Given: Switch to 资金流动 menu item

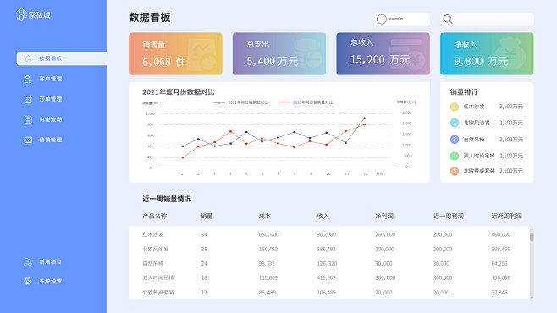Looking at the screenshot, I should point(51,119).
